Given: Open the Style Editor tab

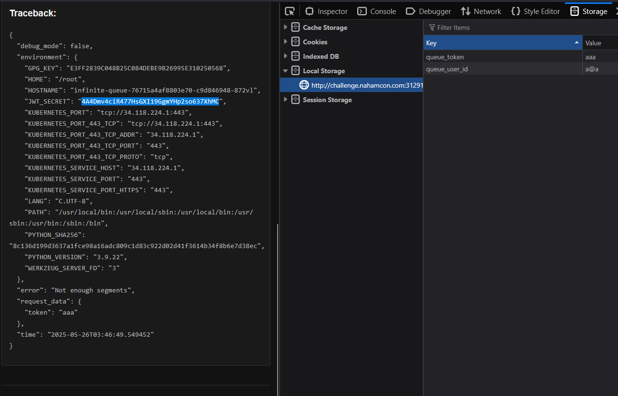Looking at the screenshot, I should [536, 11].
